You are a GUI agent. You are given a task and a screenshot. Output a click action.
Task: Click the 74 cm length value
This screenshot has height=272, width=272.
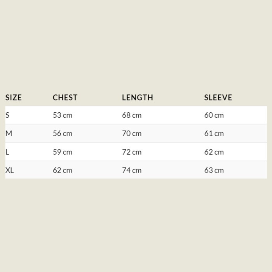(x=132, y=170)
